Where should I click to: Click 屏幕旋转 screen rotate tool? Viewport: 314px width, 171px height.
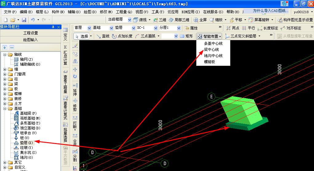click(x=259, y=20)
